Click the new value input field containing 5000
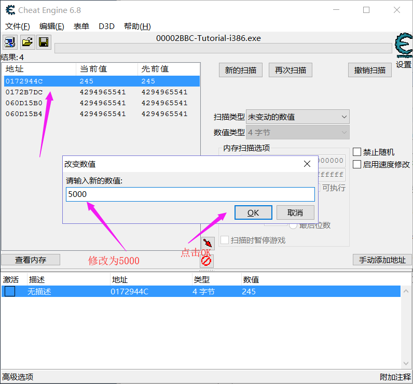 190,194
